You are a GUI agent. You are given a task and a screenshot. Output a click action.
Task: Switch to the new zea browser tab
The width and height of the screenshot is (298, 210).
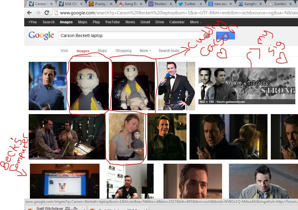[x=220, y=4]
